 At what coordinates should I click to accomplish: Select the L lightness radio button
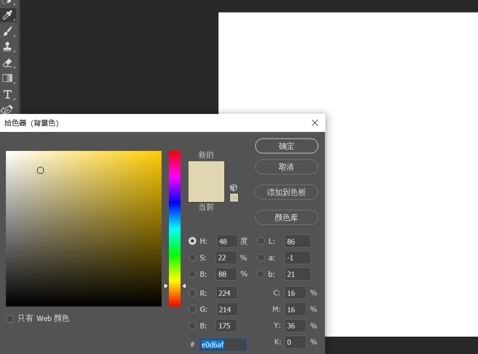pyautogui.click(x=261, y=241)
